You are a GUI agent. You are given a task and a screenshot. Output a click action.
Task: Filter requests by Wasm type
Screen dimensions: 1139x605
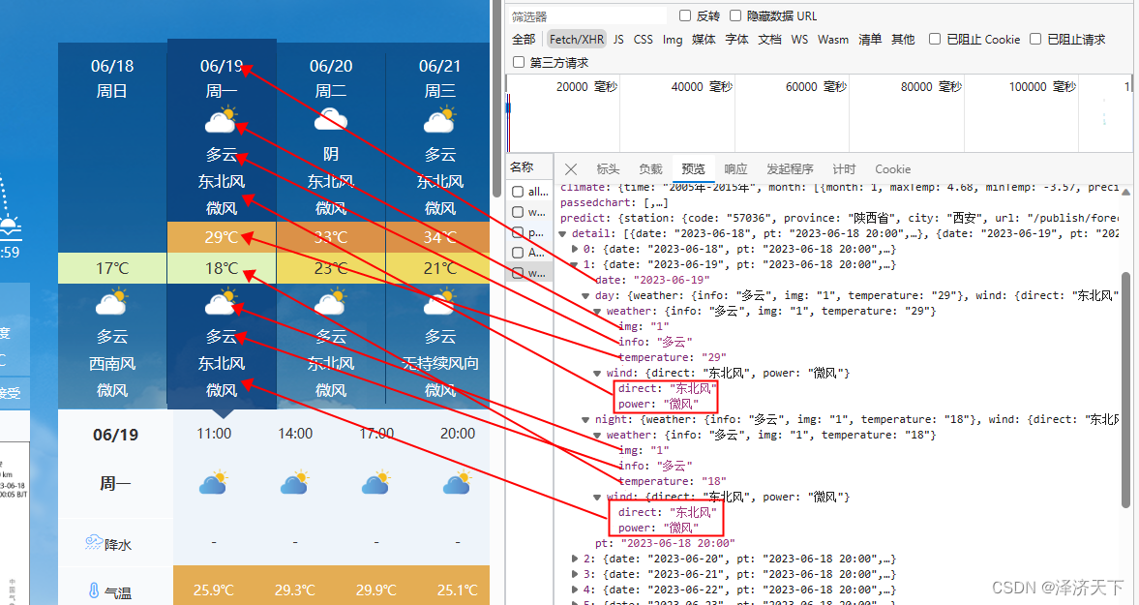point(833,40)
